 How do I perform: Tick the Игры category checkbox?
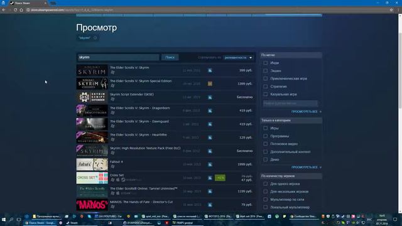265,128
